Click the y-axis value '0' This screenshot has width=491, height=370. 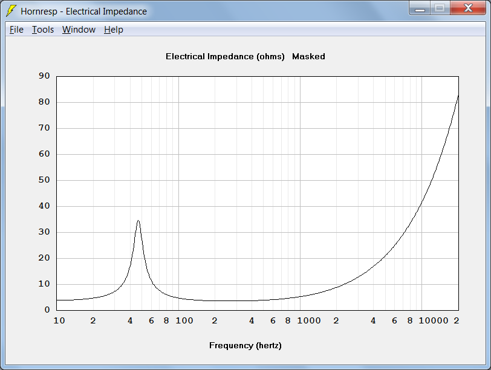point(47,310)
